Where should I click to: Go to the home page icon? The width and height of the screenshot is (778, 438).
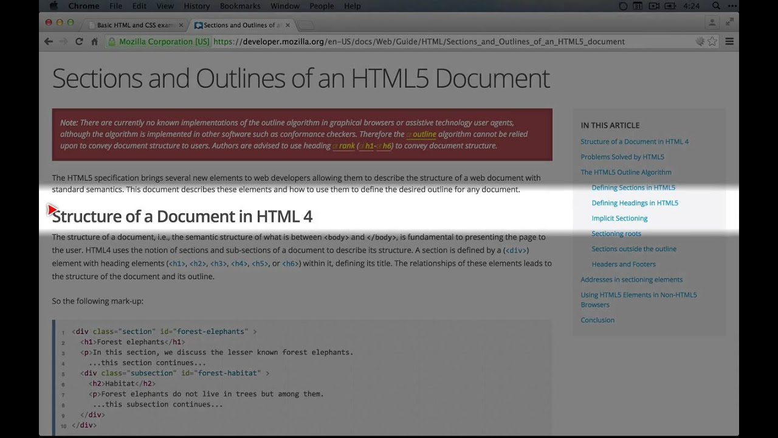[94, 41]
